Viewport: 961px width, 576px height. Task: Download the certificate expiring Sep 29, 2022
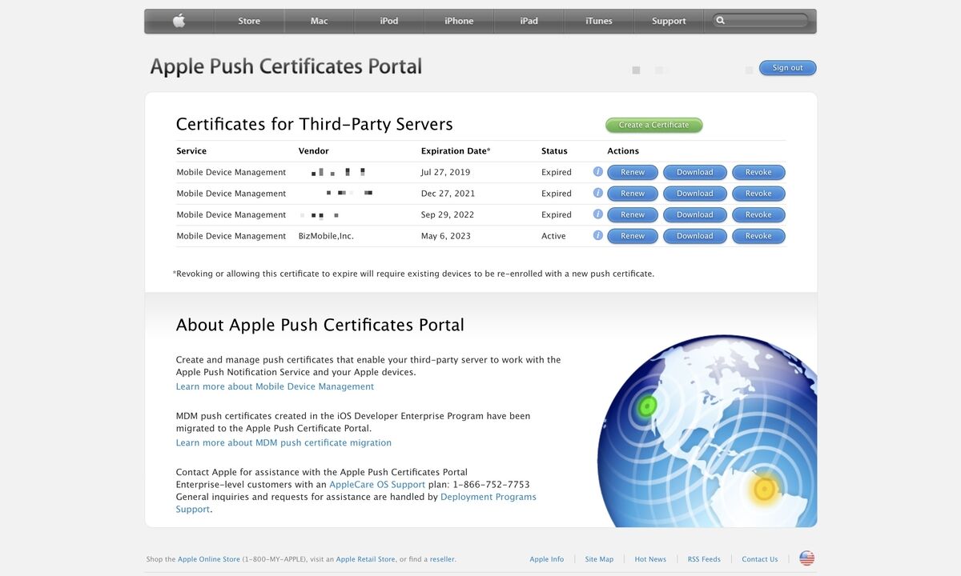[x=695, y=214]
